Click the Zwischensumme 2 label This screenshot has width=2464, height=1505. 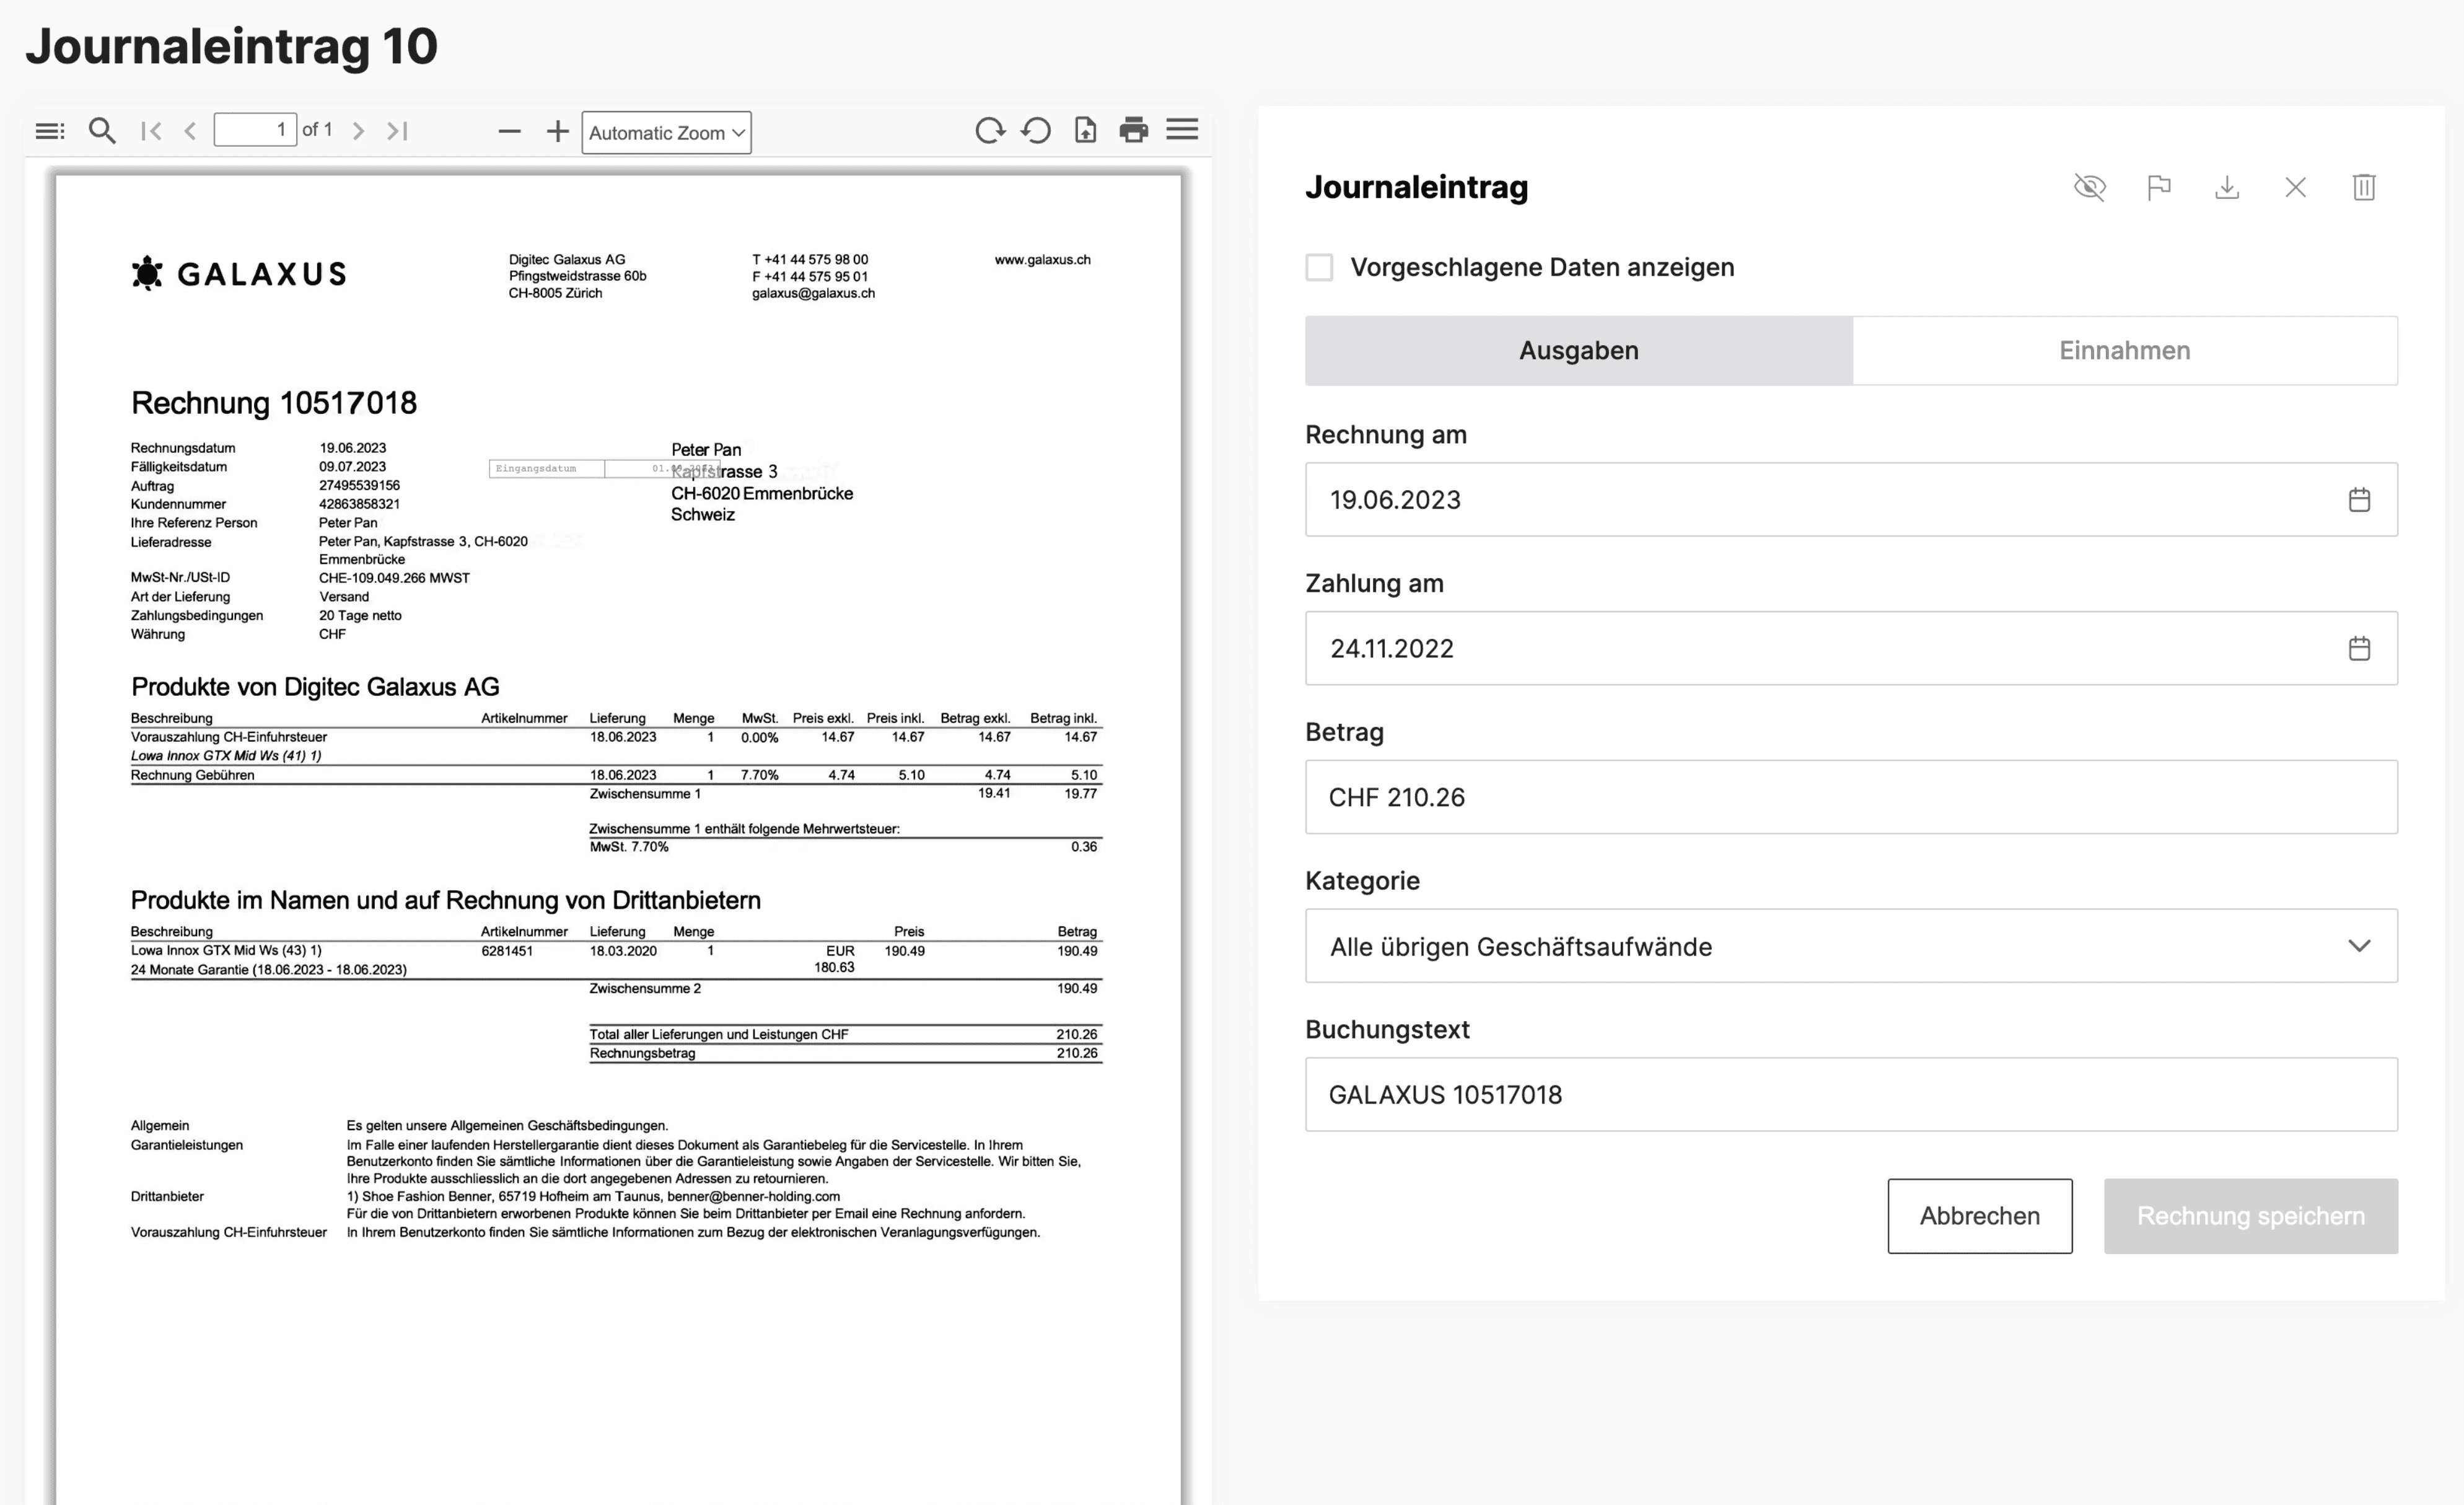coord(645,989)
